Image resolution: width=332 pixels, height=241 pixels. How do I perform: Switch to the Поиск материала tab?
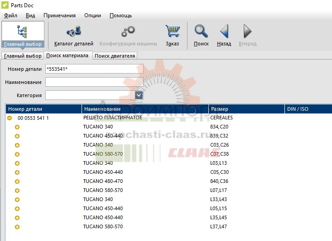tap(67, 55)
